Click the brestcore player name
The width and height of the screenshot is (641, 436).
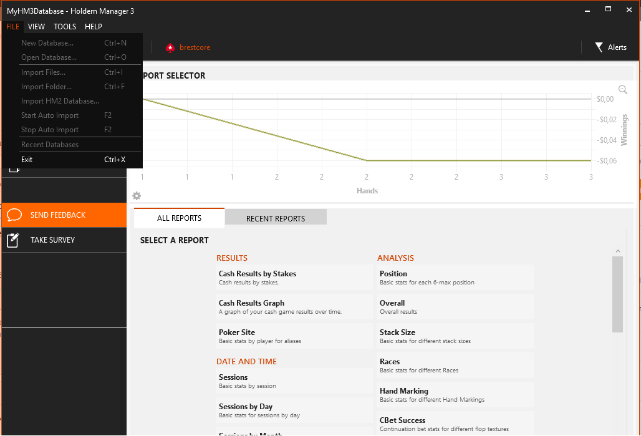click(195, 47)
